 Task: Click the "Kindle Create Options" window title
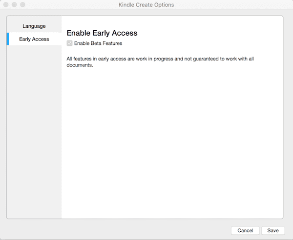click(146, 5)
